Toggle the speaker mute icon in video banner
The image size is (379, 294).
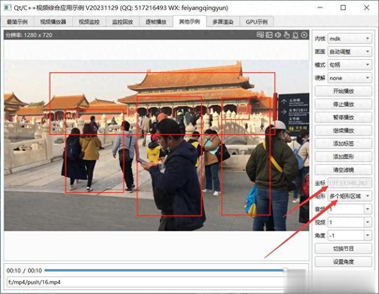[278, 35]
